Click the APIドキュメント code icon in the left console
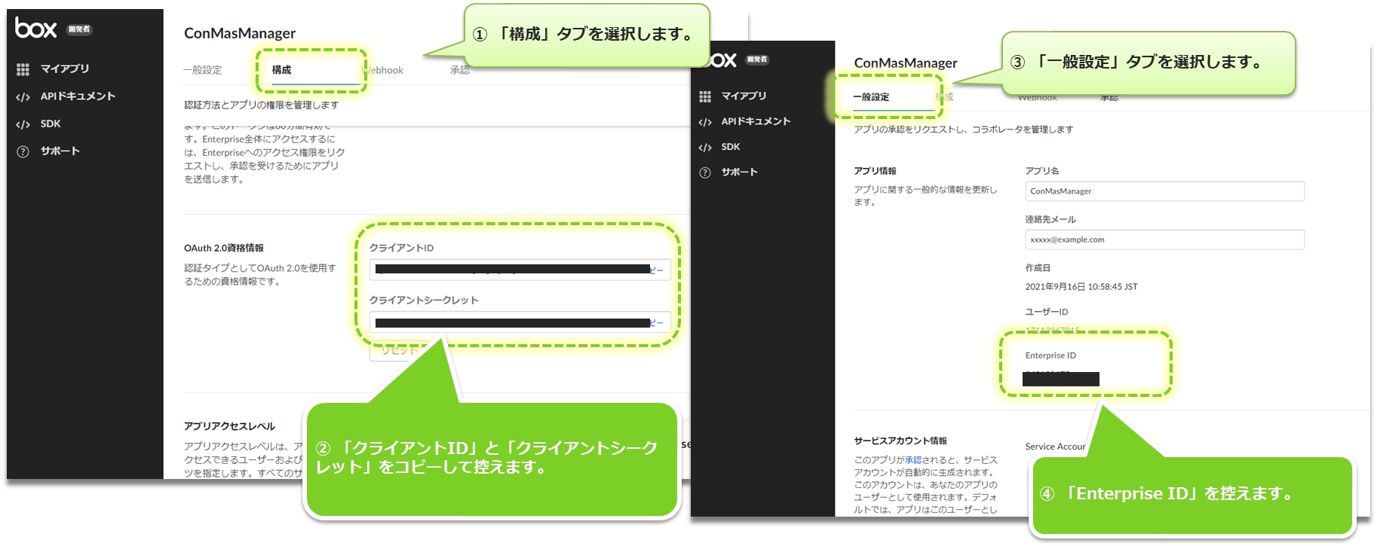The height and width of the screenshot is (546, 1377). 23,97
